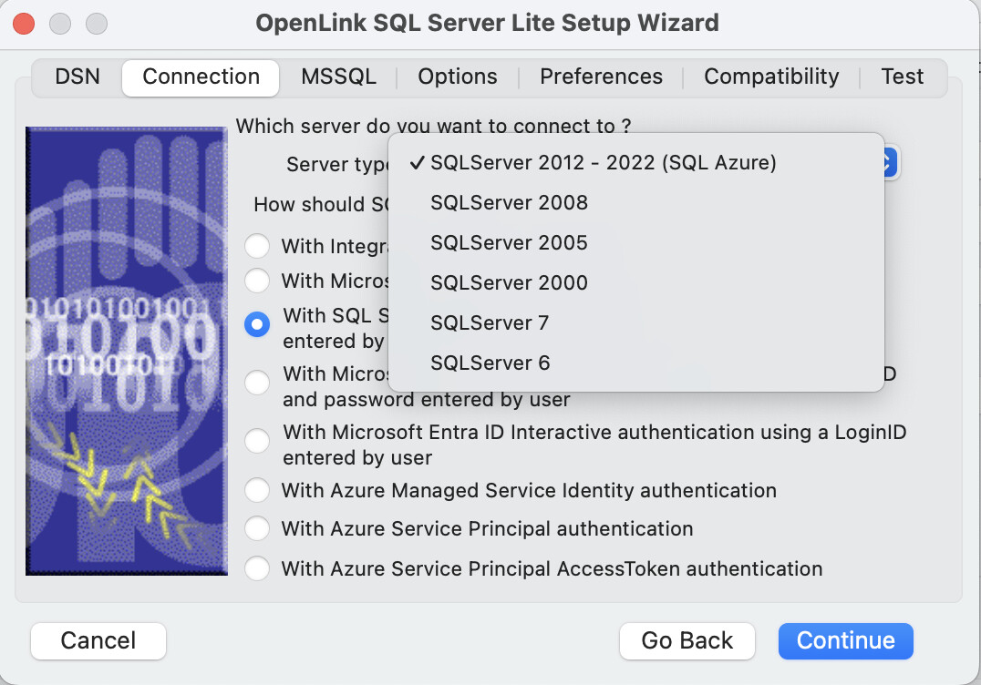The image size is (981, 685).
Task: Select SQLServer 2008 from the list
Action: (509, 203)
